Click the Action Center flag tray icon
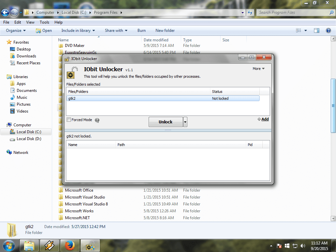The width and height of the screenshot is (336, 252). point(279,246)
